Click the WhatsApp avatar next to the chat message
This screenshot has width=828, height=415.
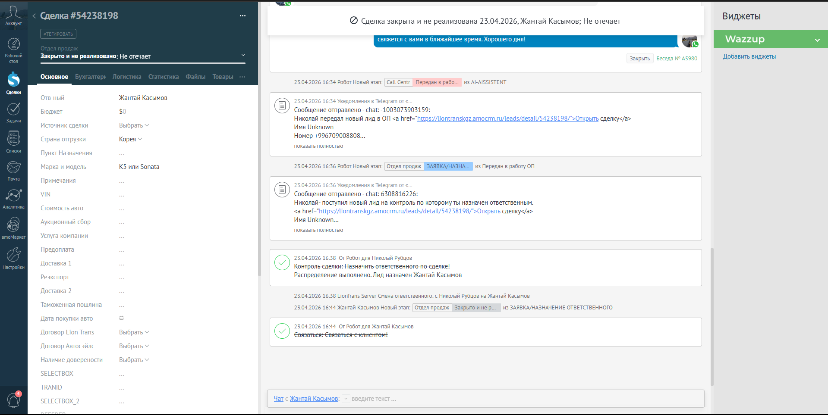[689, 41]
